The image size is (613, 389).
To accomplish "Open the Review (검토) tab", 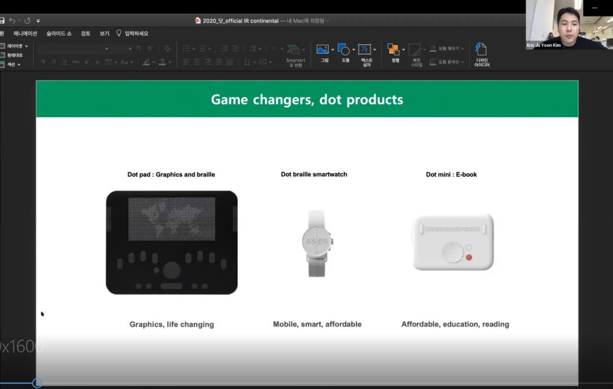I will click(86, 34).
